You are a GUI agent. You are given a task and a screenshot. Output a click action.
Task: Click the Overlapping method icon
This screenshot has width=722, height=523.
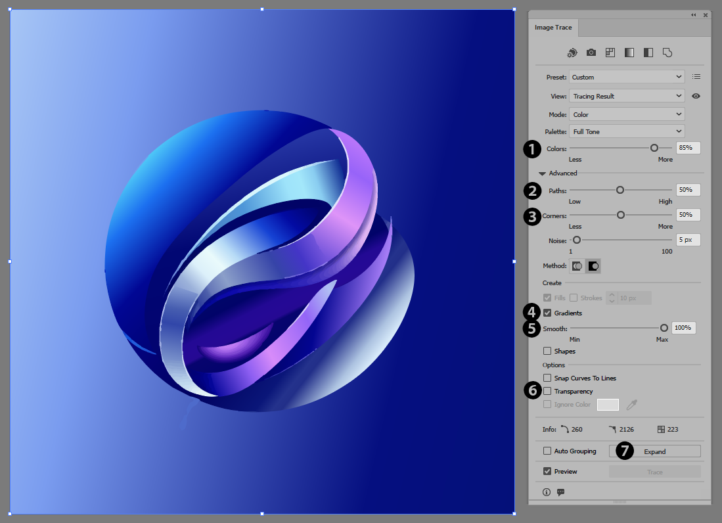[x=593, y=266]
